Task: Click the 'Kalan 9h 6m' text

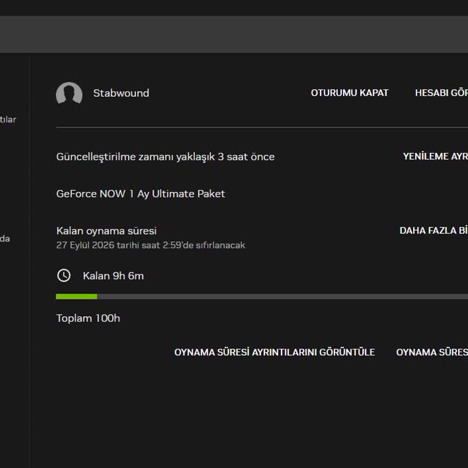Action: tap(113, 276)
